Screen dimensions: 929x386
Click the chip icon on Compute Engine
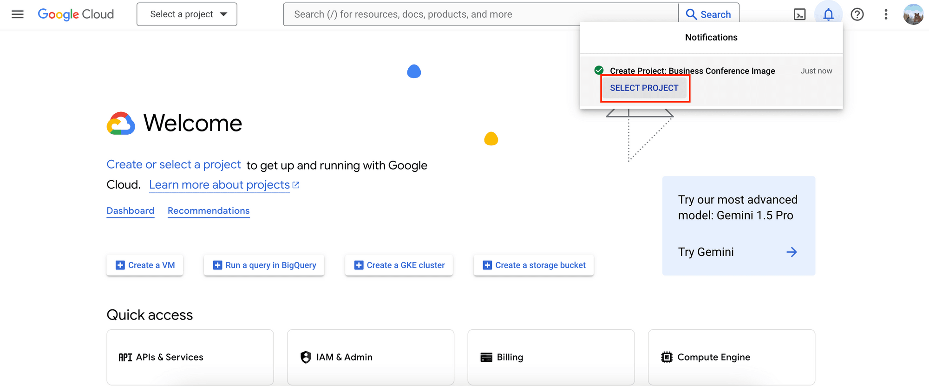(x=667, y=357)
